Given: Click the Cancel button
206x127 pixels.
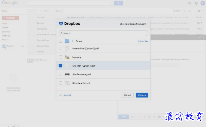Looking at the screenshot, I should click(x=127, y=95).
